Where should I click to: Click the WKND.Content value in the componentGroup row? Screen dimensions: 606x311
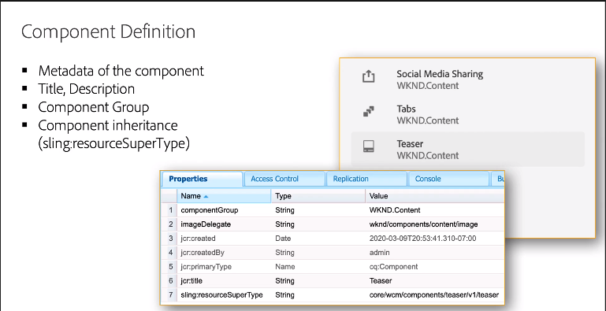coord(395,210)
